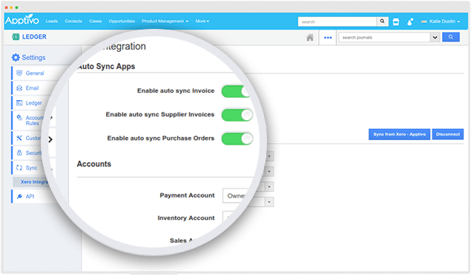The width and height of the screenshot is (471, 275).
Task: Click the blue journal search button
Action: pos(450,37)
